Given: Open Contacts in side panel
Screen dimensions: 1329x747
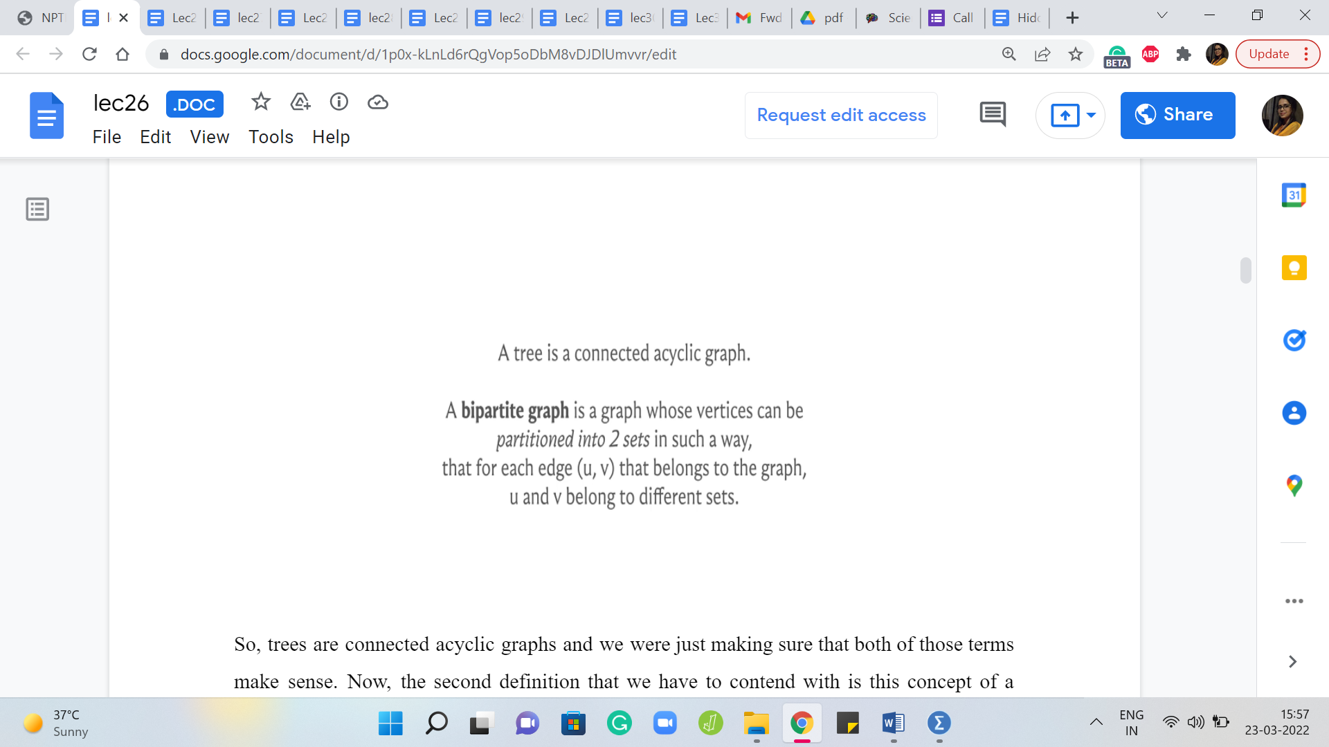Looking at the screenshot, I should [x=1293, y=413].
